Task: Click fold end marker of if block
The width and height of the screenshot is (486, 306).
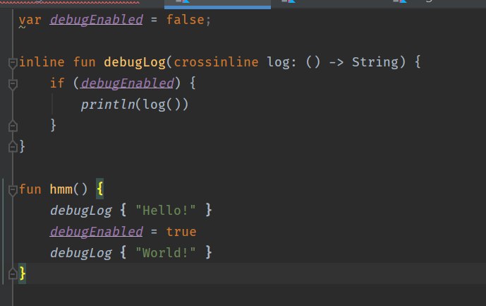Action: [x=13, y=126]
